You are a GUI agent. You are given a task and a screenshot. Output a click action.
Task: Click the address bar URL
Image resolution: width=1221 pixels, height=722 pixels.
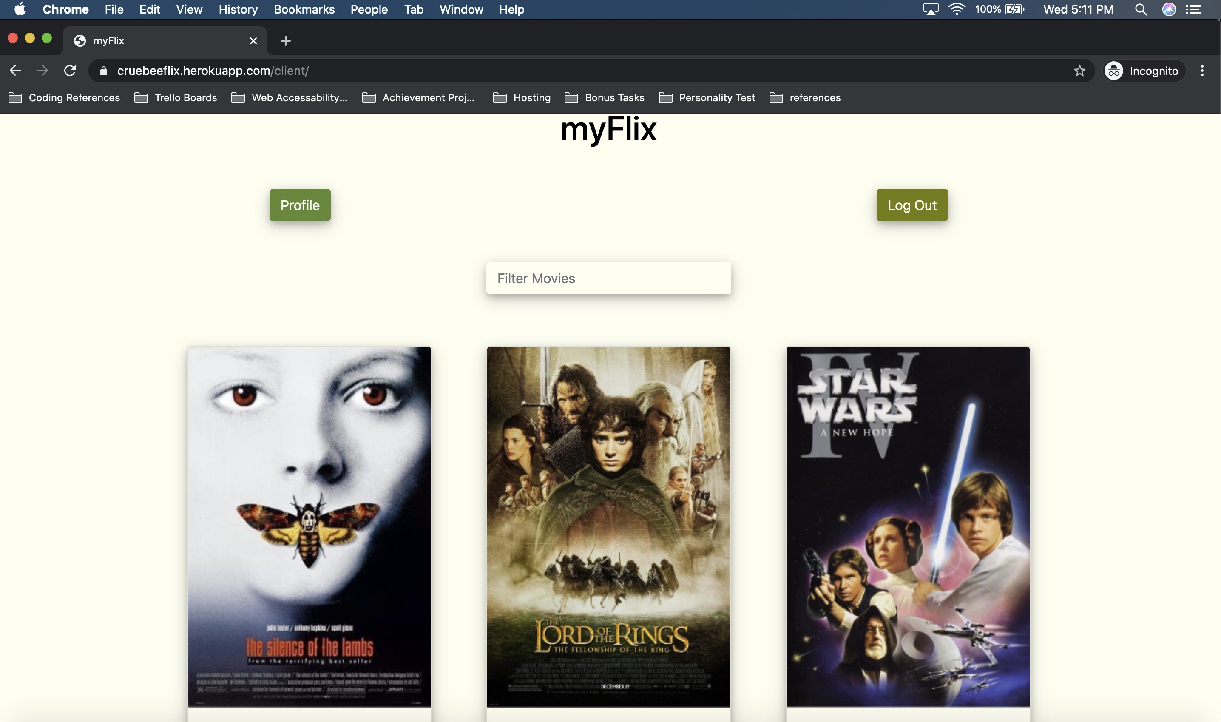click(x=213, y=71)
